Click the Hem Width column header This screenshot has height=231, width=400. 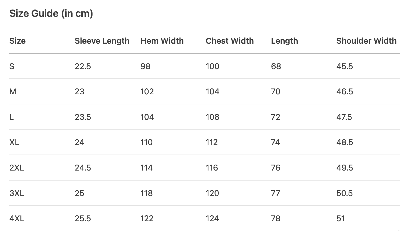(x=162, y=41)
